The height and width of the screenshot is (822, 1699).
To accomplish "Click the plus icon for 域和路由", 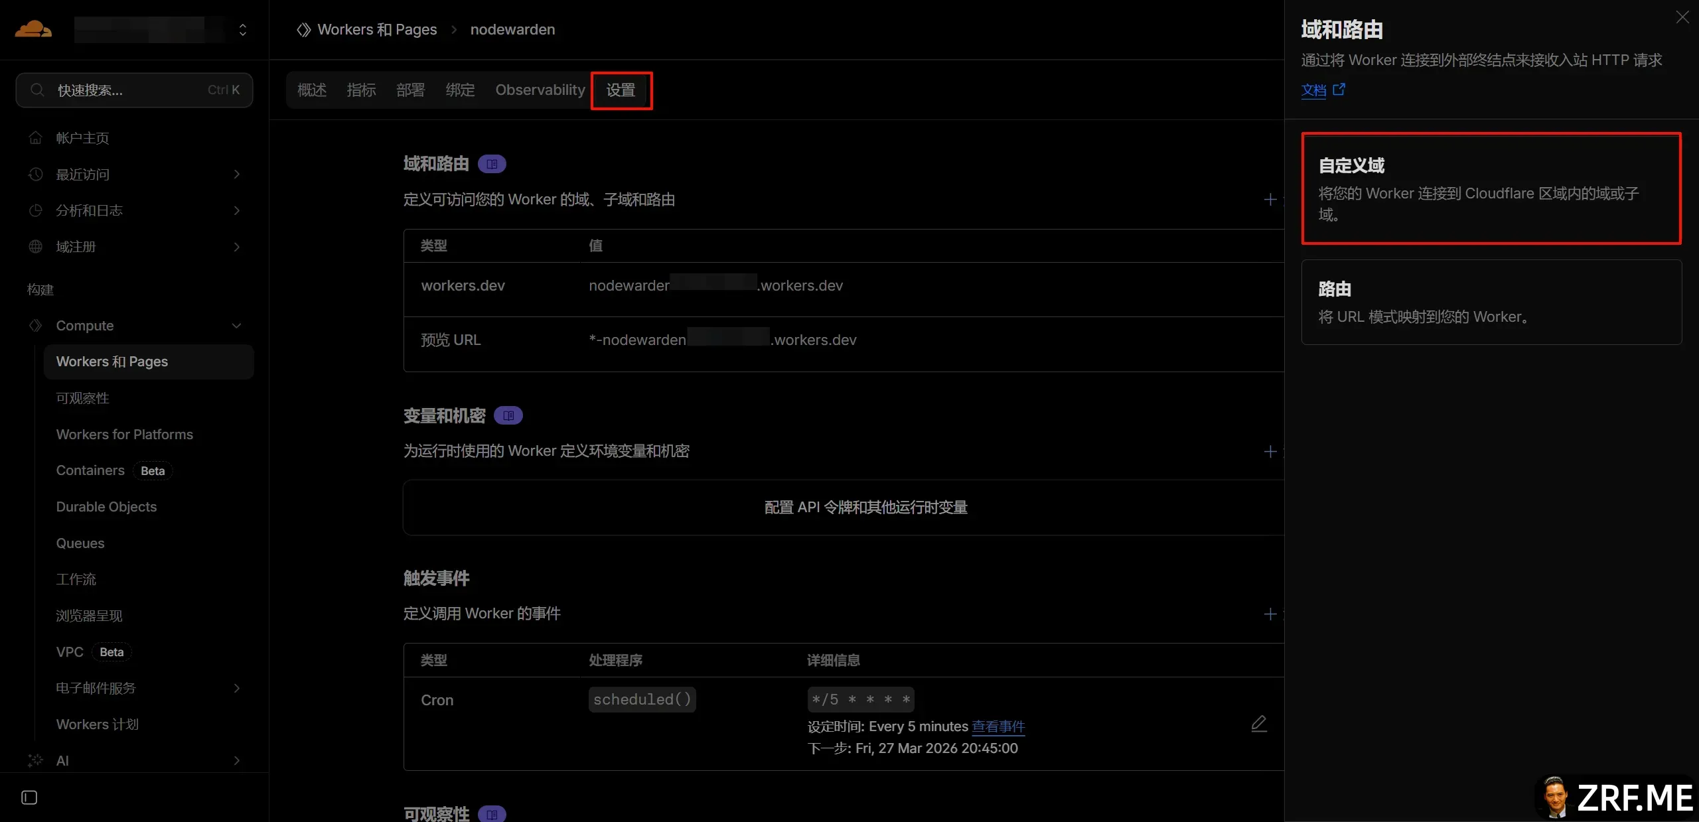I will [1270, 200].
